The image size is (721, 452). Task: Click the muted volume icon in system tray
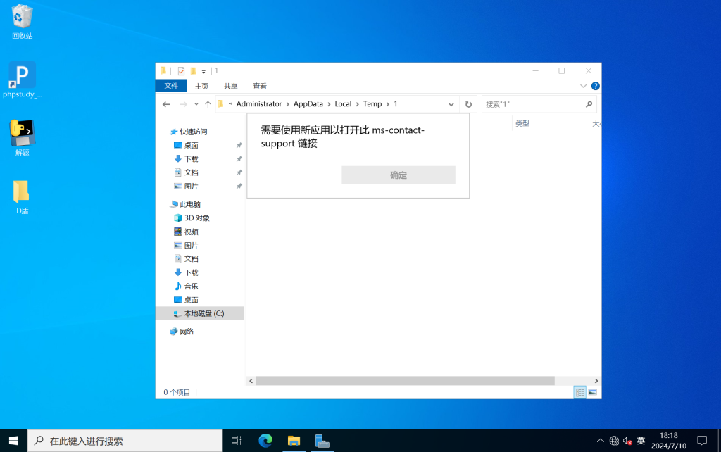pyautogui.click(x=627, y=441)
